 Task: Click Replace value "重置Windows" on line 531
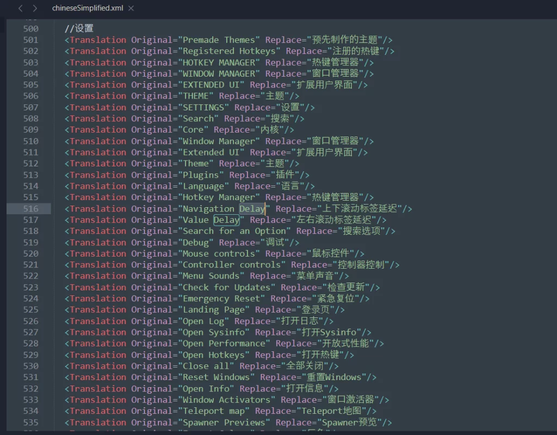pos(334,377)
